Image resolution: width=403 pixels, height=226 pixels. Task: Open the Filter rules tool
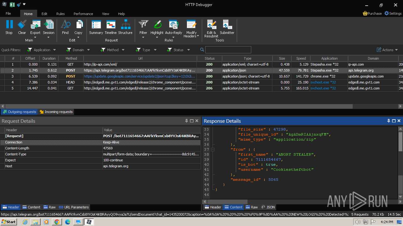[x=143, y=29]
